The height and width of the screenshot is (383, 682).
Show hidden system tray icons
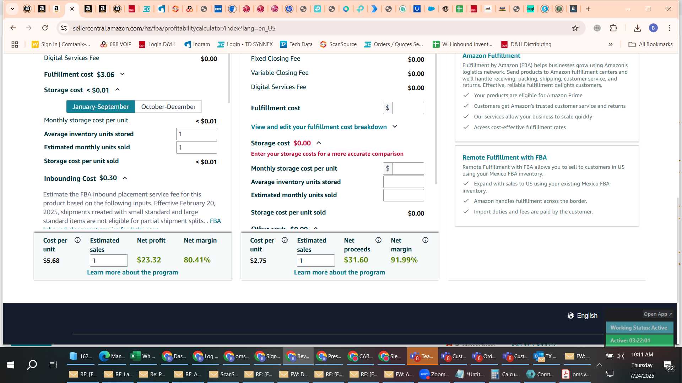coord(599,365)
